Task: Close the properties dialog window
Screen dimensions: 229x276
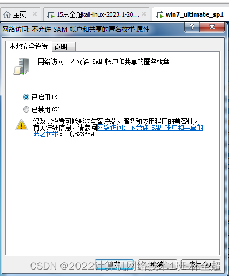Action: coord(212,27)
